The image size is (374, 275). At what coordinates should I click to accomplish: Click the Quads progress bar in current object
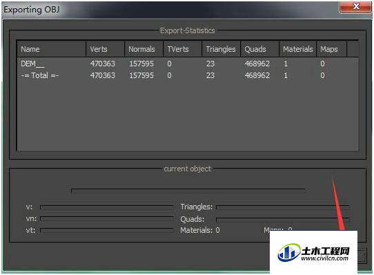(283, 219)
